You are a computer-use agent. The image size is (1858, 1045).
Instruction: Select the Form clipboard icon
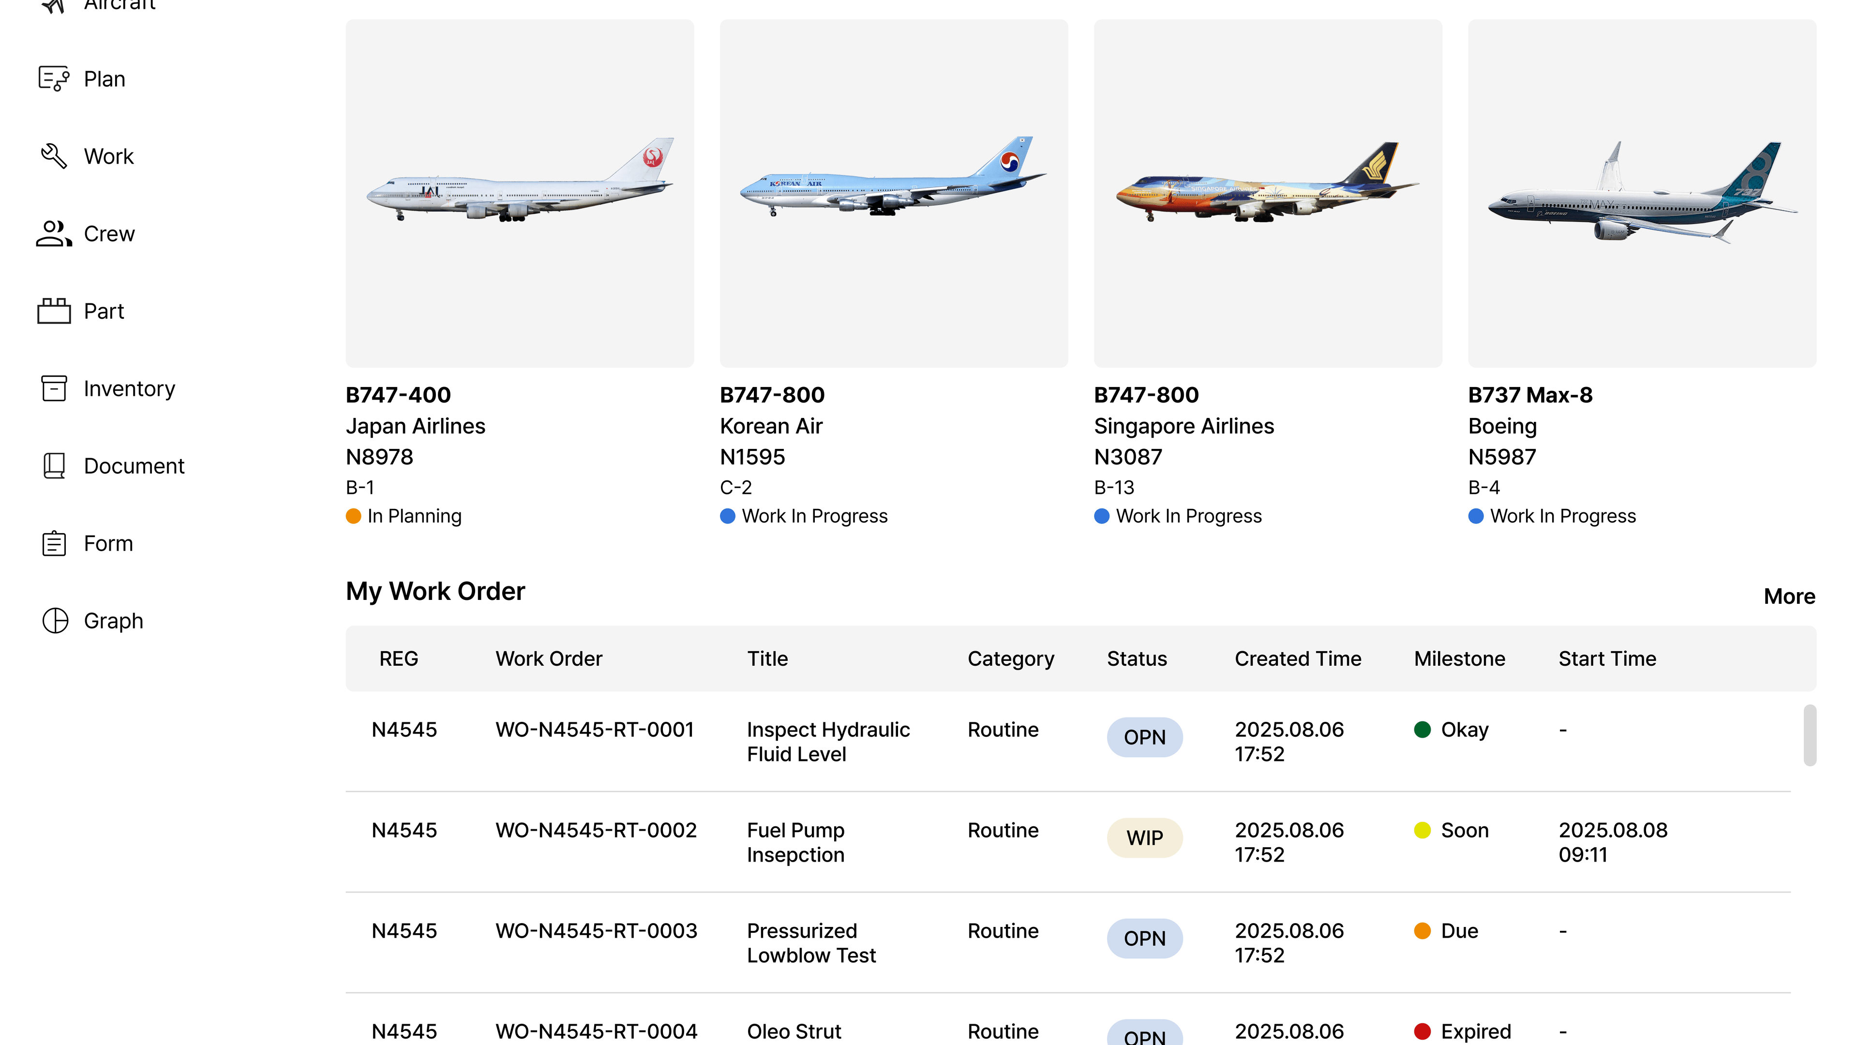[54, 543]
